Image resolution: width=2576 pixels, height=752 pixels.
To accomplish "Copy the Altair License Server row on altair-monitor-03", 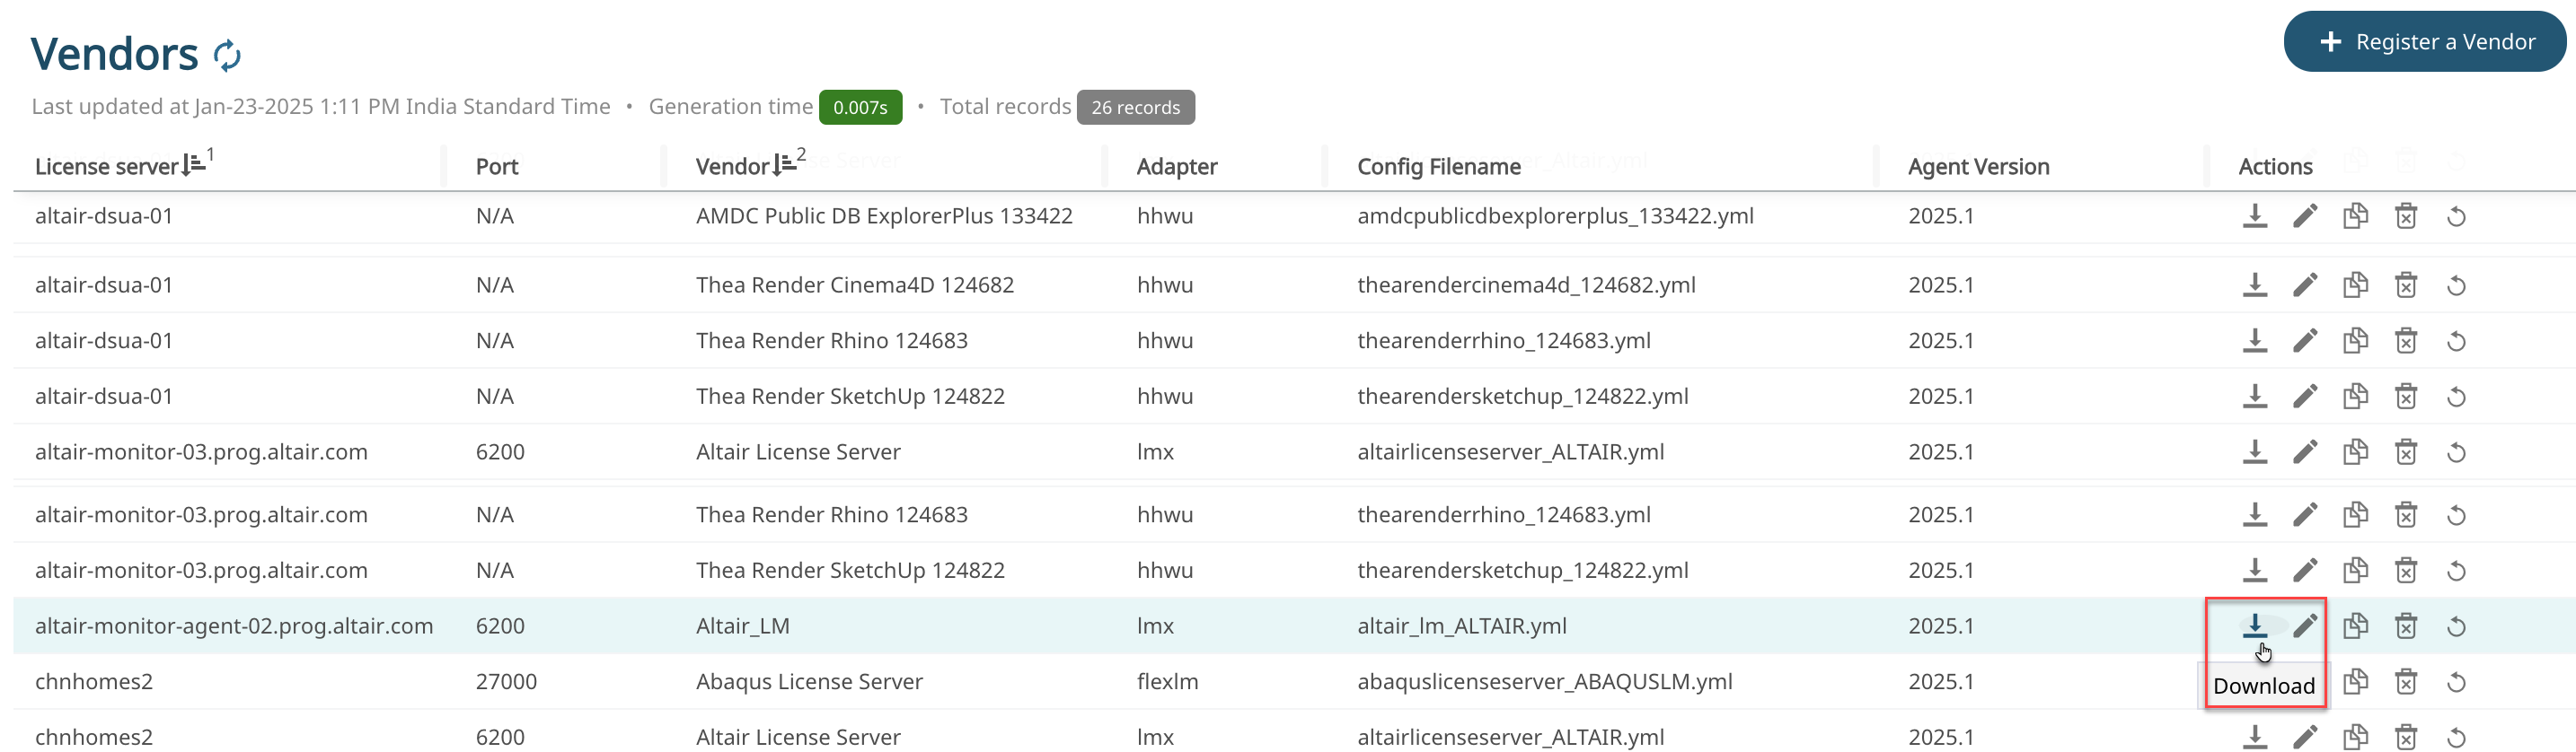I will [x=2355, y=451].
